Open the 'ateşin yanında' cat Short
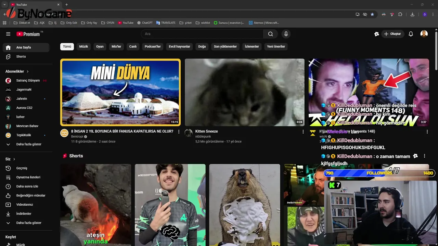Viewport: 438px width, 246px height. point(96,205)
